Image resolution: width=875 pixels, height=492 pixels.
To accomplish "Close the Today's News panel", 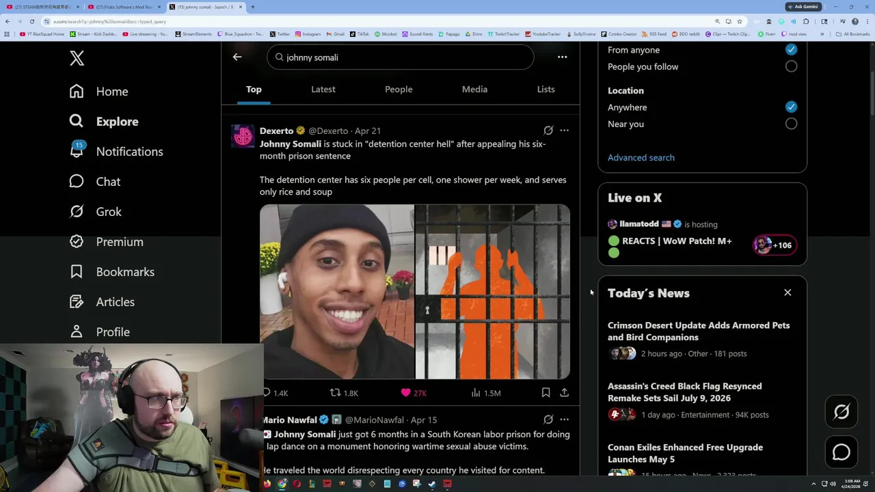I will [787, 292].
